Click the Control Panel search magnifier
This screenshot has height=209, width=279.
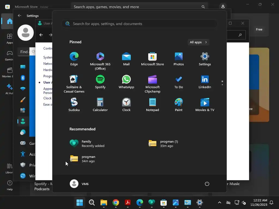(240, 35)
